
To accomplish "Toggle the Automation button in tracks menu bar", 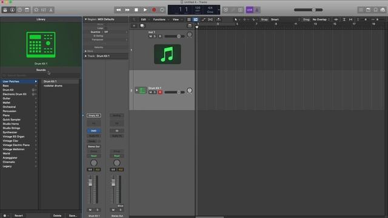I will click(203, 19).
